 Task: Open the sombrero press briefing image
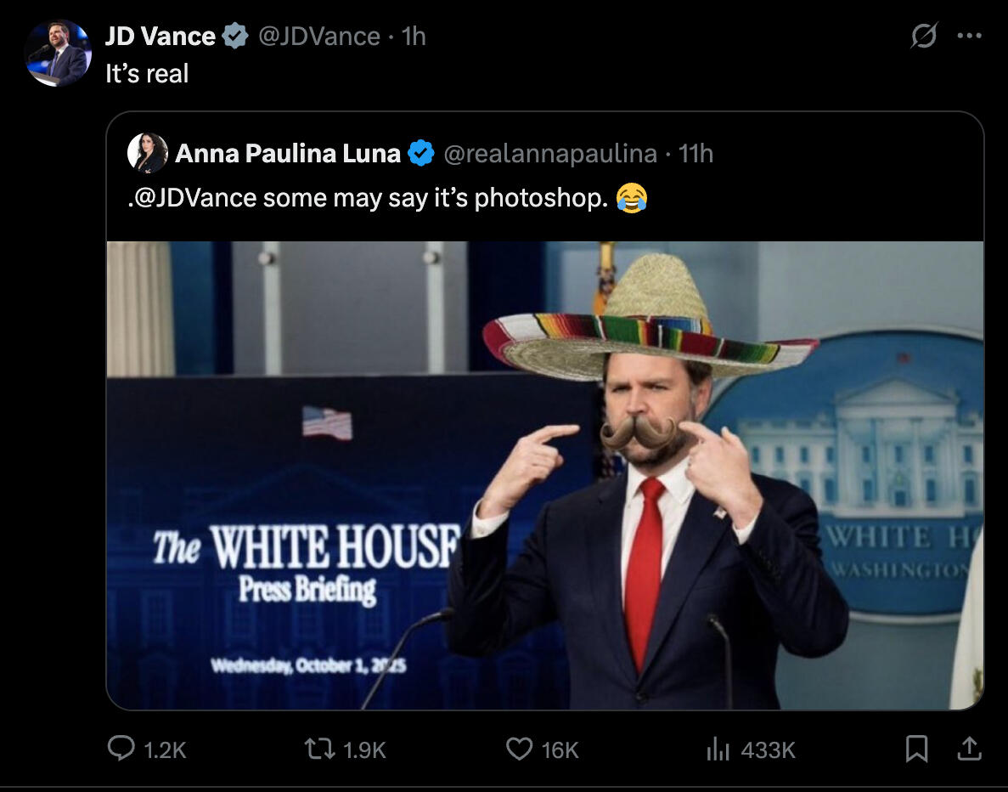(544, 476)
